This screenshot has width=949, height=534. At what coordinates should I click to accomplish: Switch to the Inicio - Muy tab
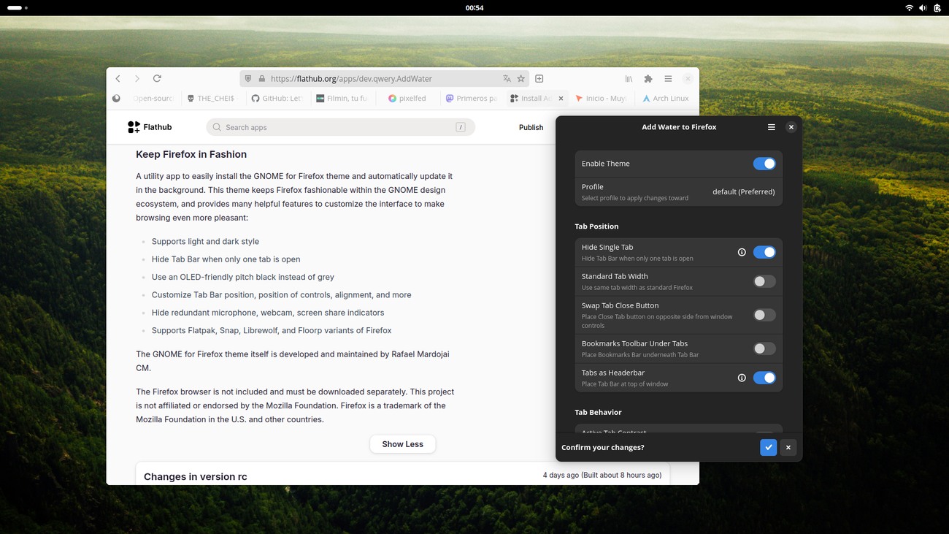click(x=601, y=99)
